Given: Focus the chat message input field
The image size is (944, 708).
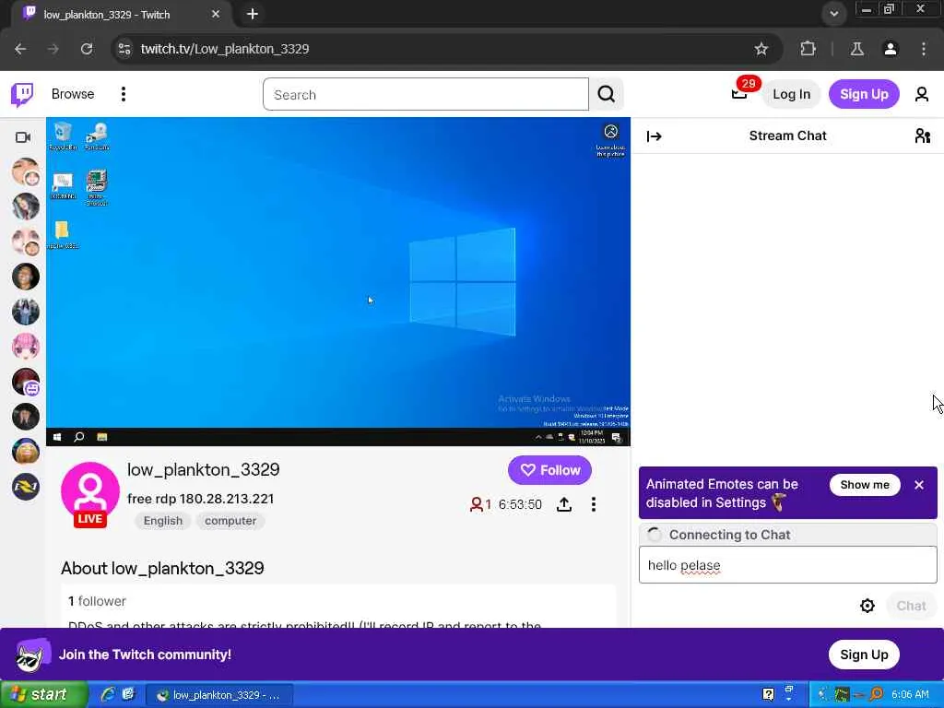Looking at the screenshot, I should (x=787, y=565).
